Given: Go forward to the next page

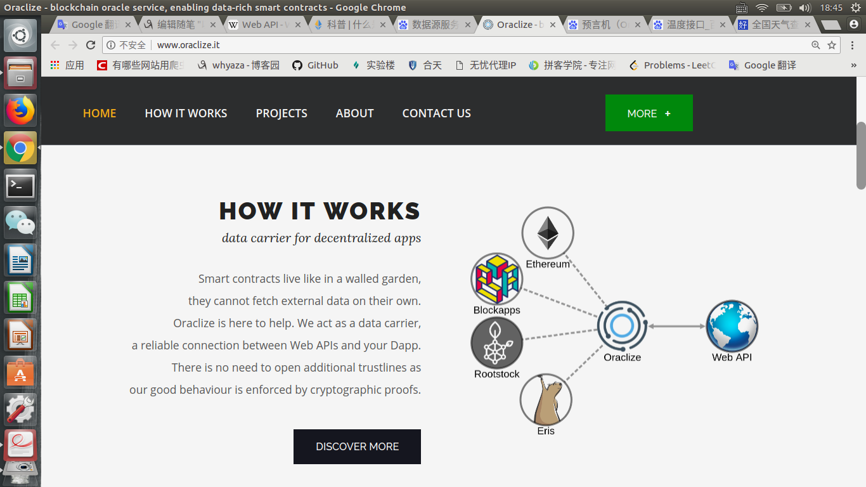Looking at the screenshot, I should pos(73,45).
